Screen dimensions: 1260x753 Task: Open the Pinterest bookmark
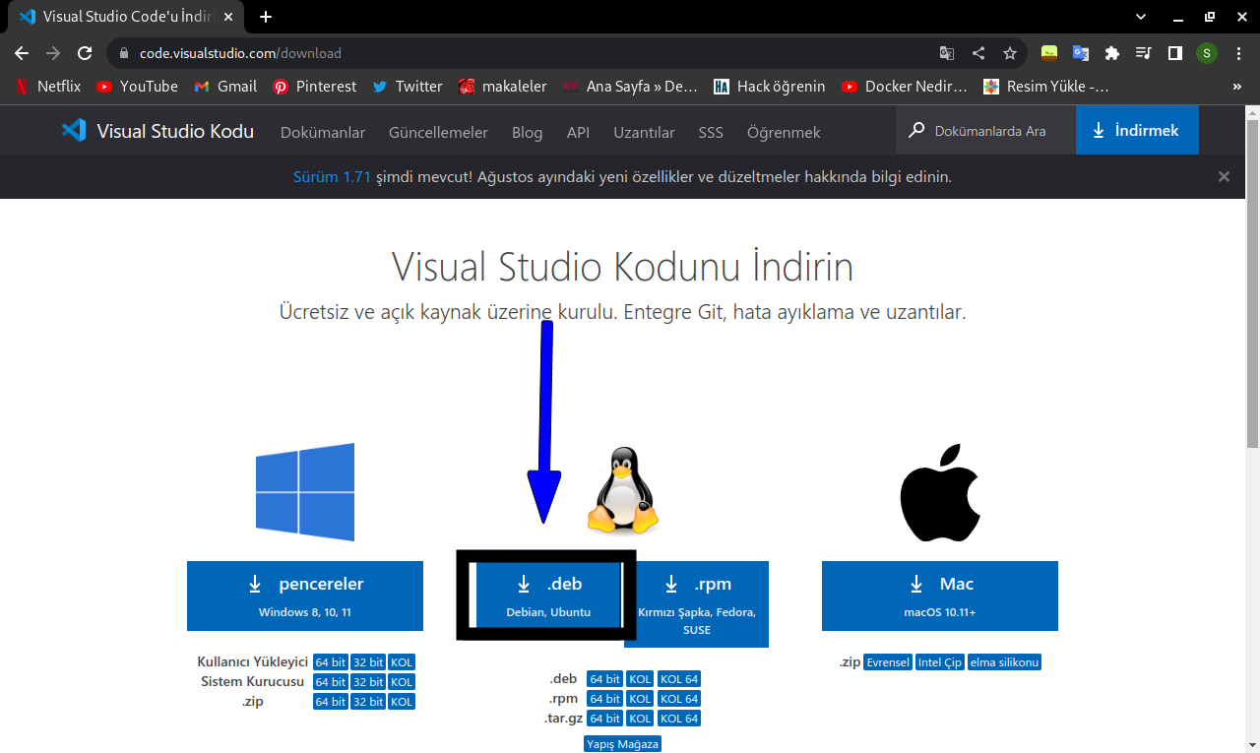(315, 87)
